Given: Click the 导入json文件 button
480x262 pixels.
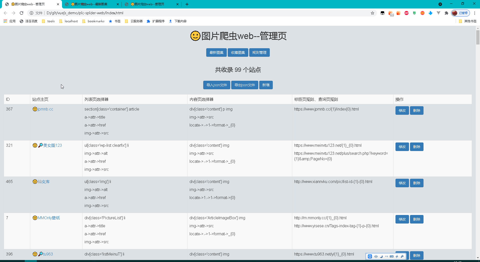Looking at the screenshot, I should tap(217, 85).
